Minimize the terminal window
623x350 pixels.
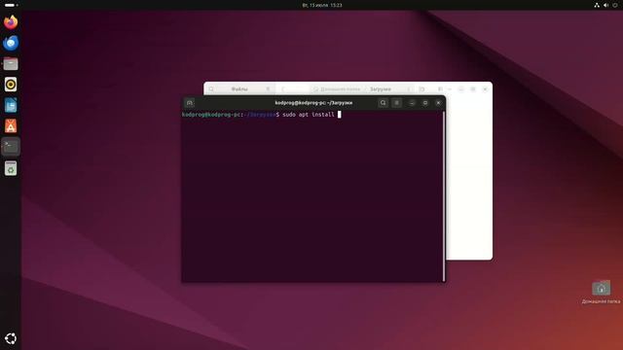[x=412, y=103]
